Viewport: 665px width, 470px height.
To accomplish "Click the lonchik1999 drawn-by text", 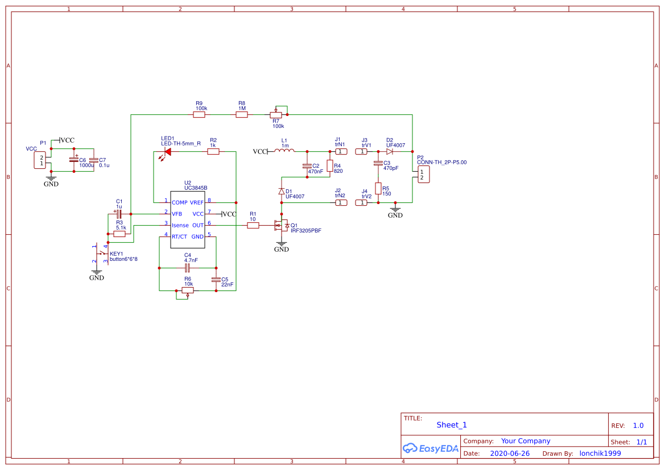I will pyautogui.click(x=600, y=453).
